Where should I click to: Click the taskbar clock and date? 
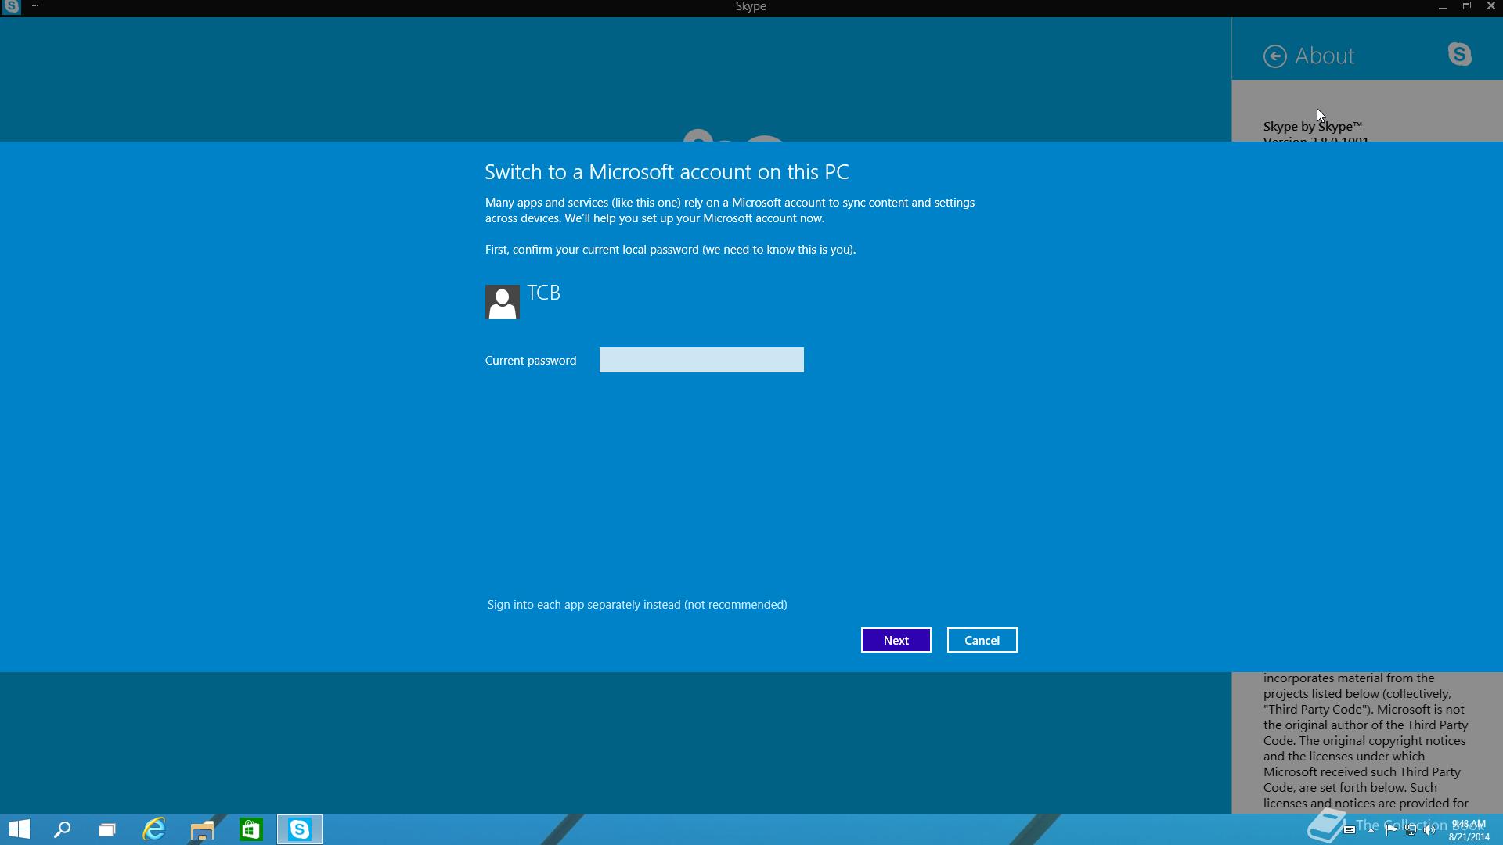(1469, 830)
